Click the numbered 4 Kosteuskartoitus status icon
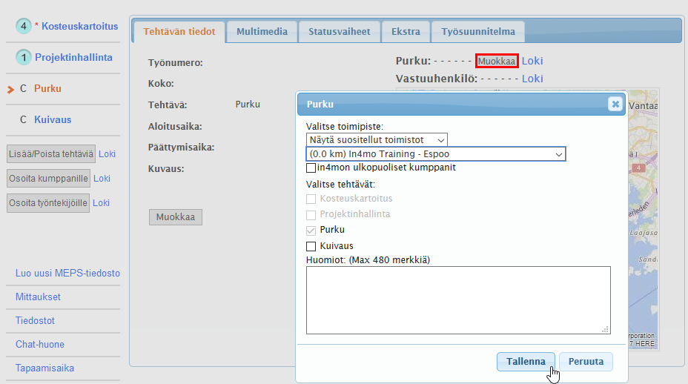 point(24,26)
